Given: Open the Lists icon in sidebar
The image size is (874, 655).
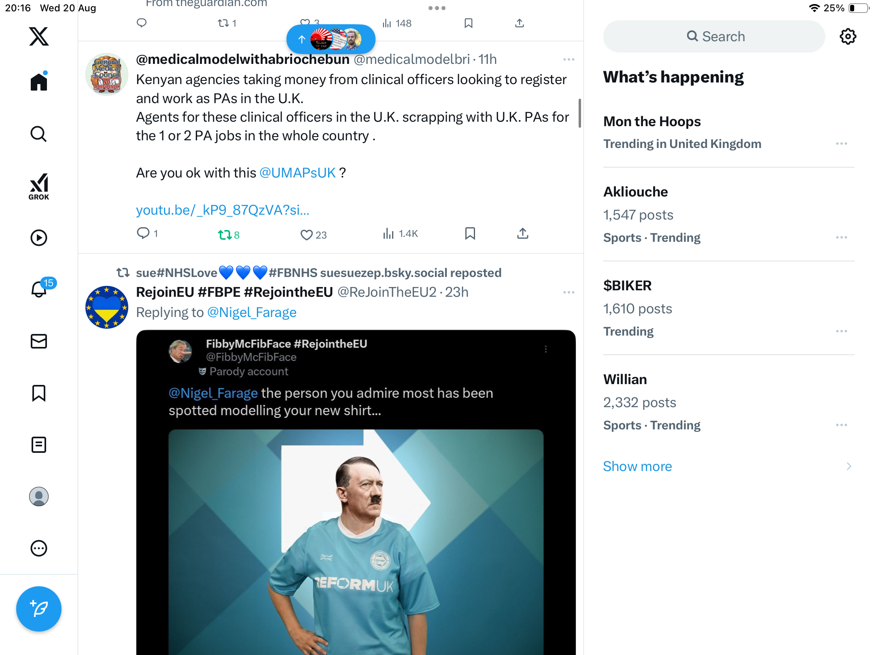Looking at the screenshot, I should point(39,445).
